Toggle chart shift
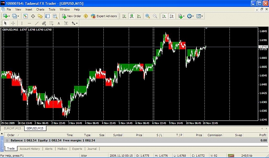Screen dimensions: 269x158 point(172,16)
